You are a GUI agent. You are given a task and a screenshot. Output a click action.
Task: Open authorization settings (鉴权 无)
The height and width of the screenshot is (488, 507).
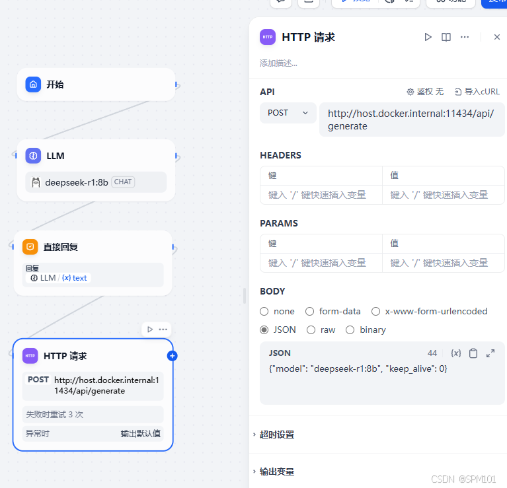(425, 92)
